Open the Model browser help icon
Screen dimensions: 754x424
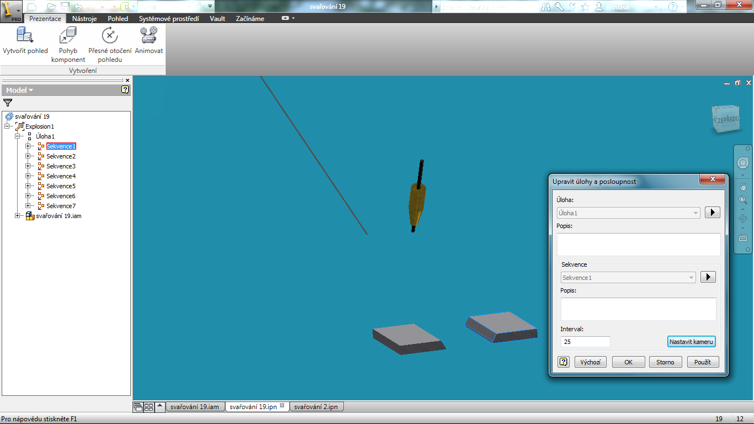click(125, 90)
